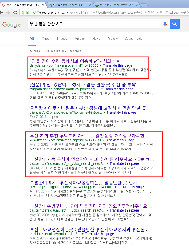
Task: Select the '부산 믿을 만한 치과 - Google' tab
Action: [x=22, y=5]
